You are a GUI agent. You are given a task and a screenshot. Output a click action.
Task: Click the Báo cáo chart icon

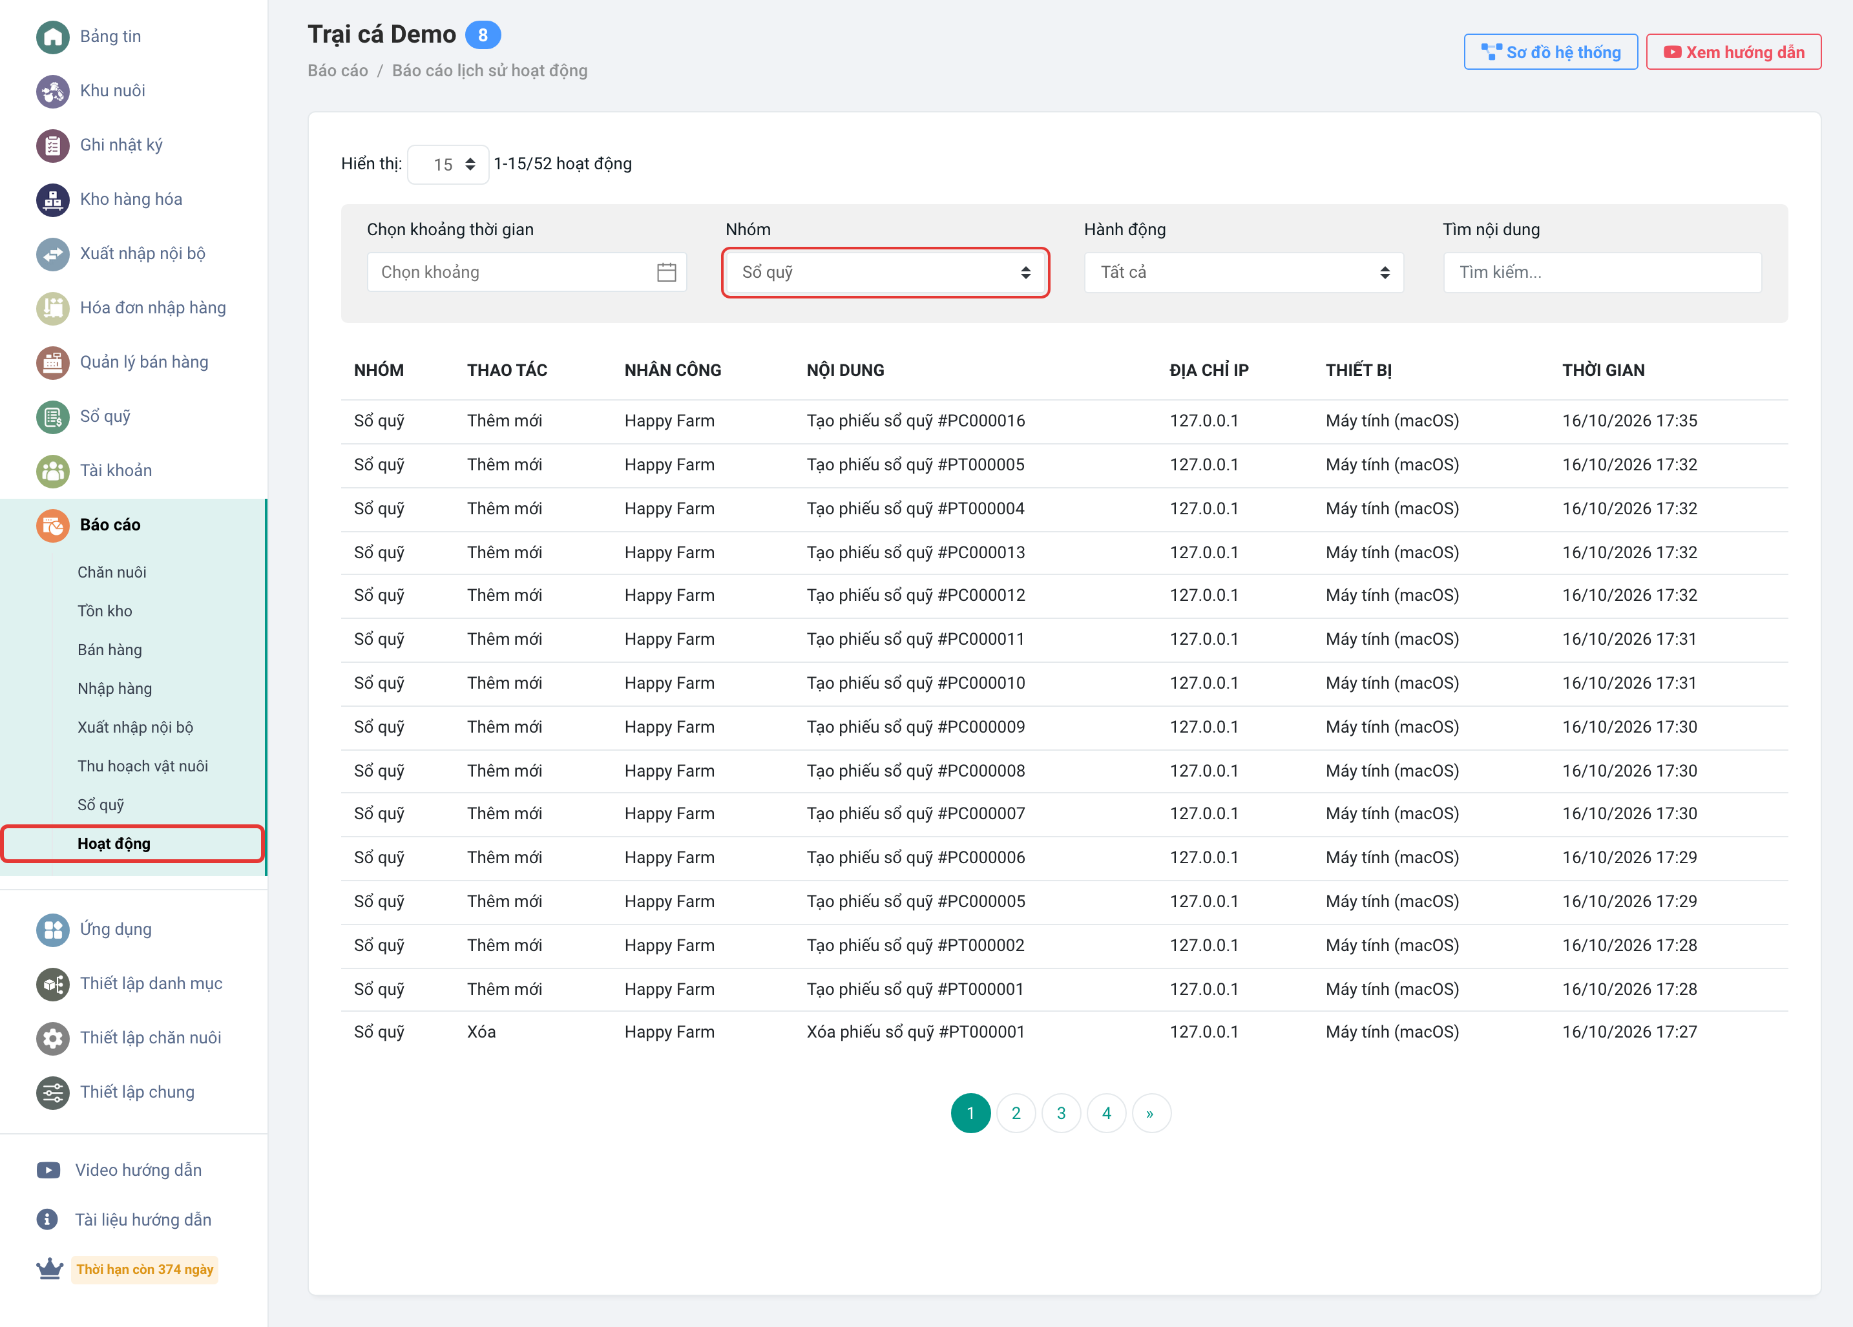[53, 525]
